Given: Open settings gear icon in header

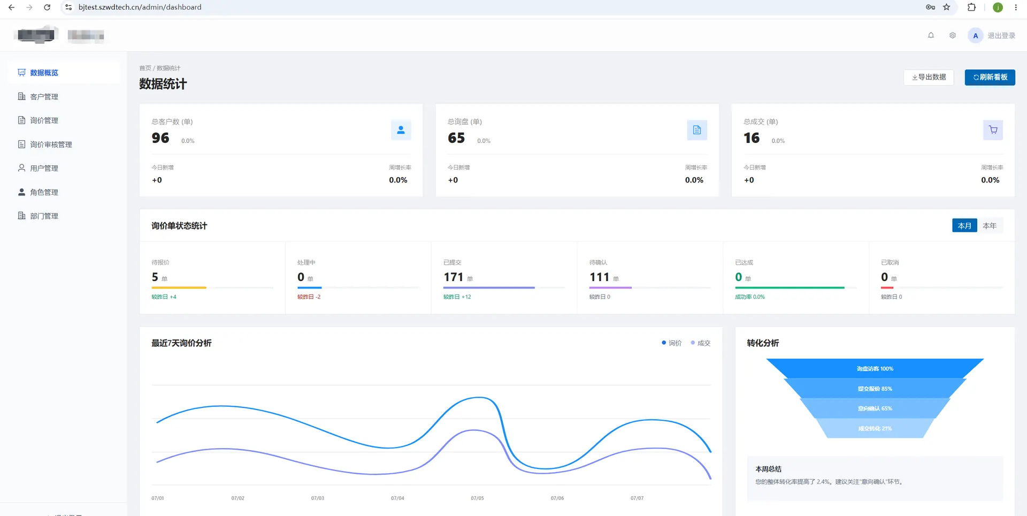Looking at the screenshot, I should tap(953, 35).
